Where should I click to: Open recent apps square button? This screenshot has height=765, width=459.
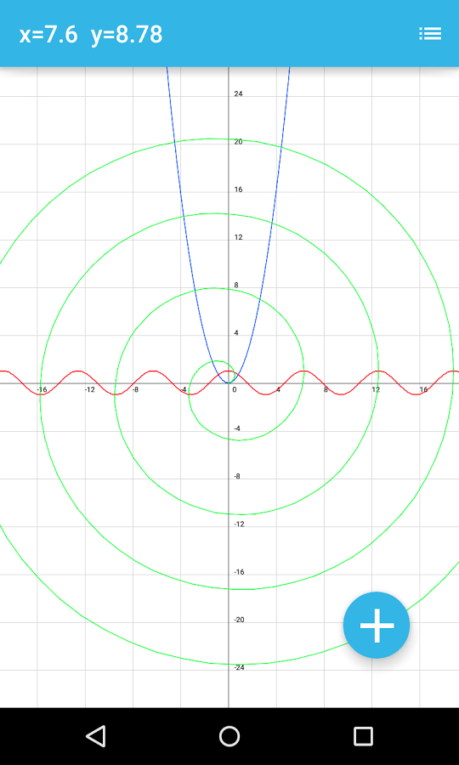tap(364, 736)
